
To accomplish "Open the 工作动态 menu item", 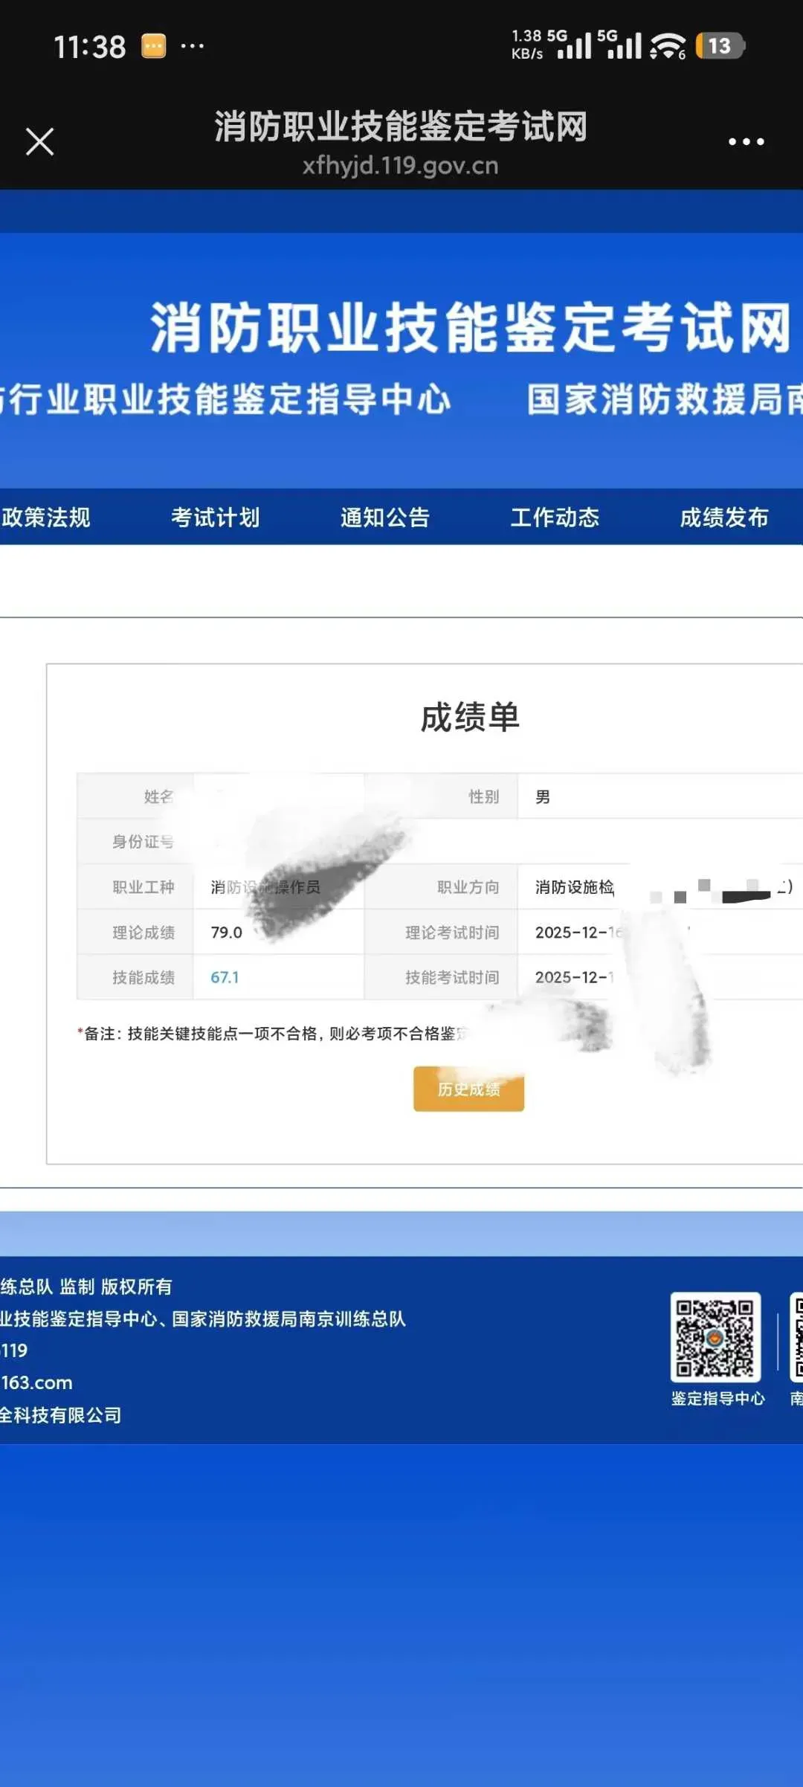I will tap(555, 517).
